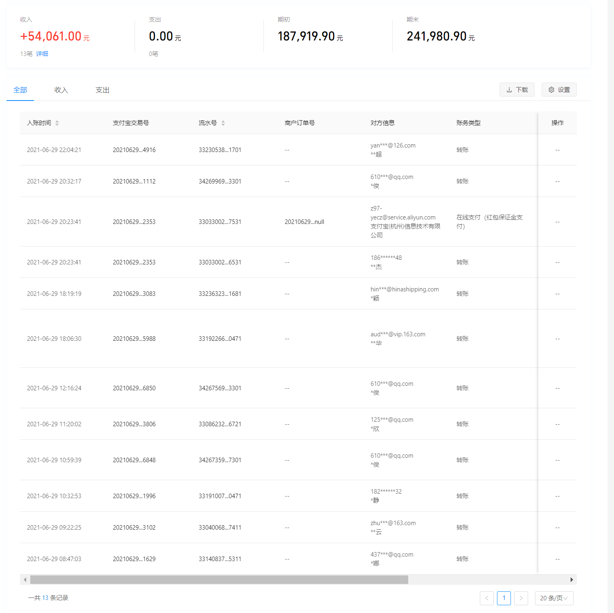Click the 账务类型 column header
The image size is (614, 613).
(x=468, y=123)
